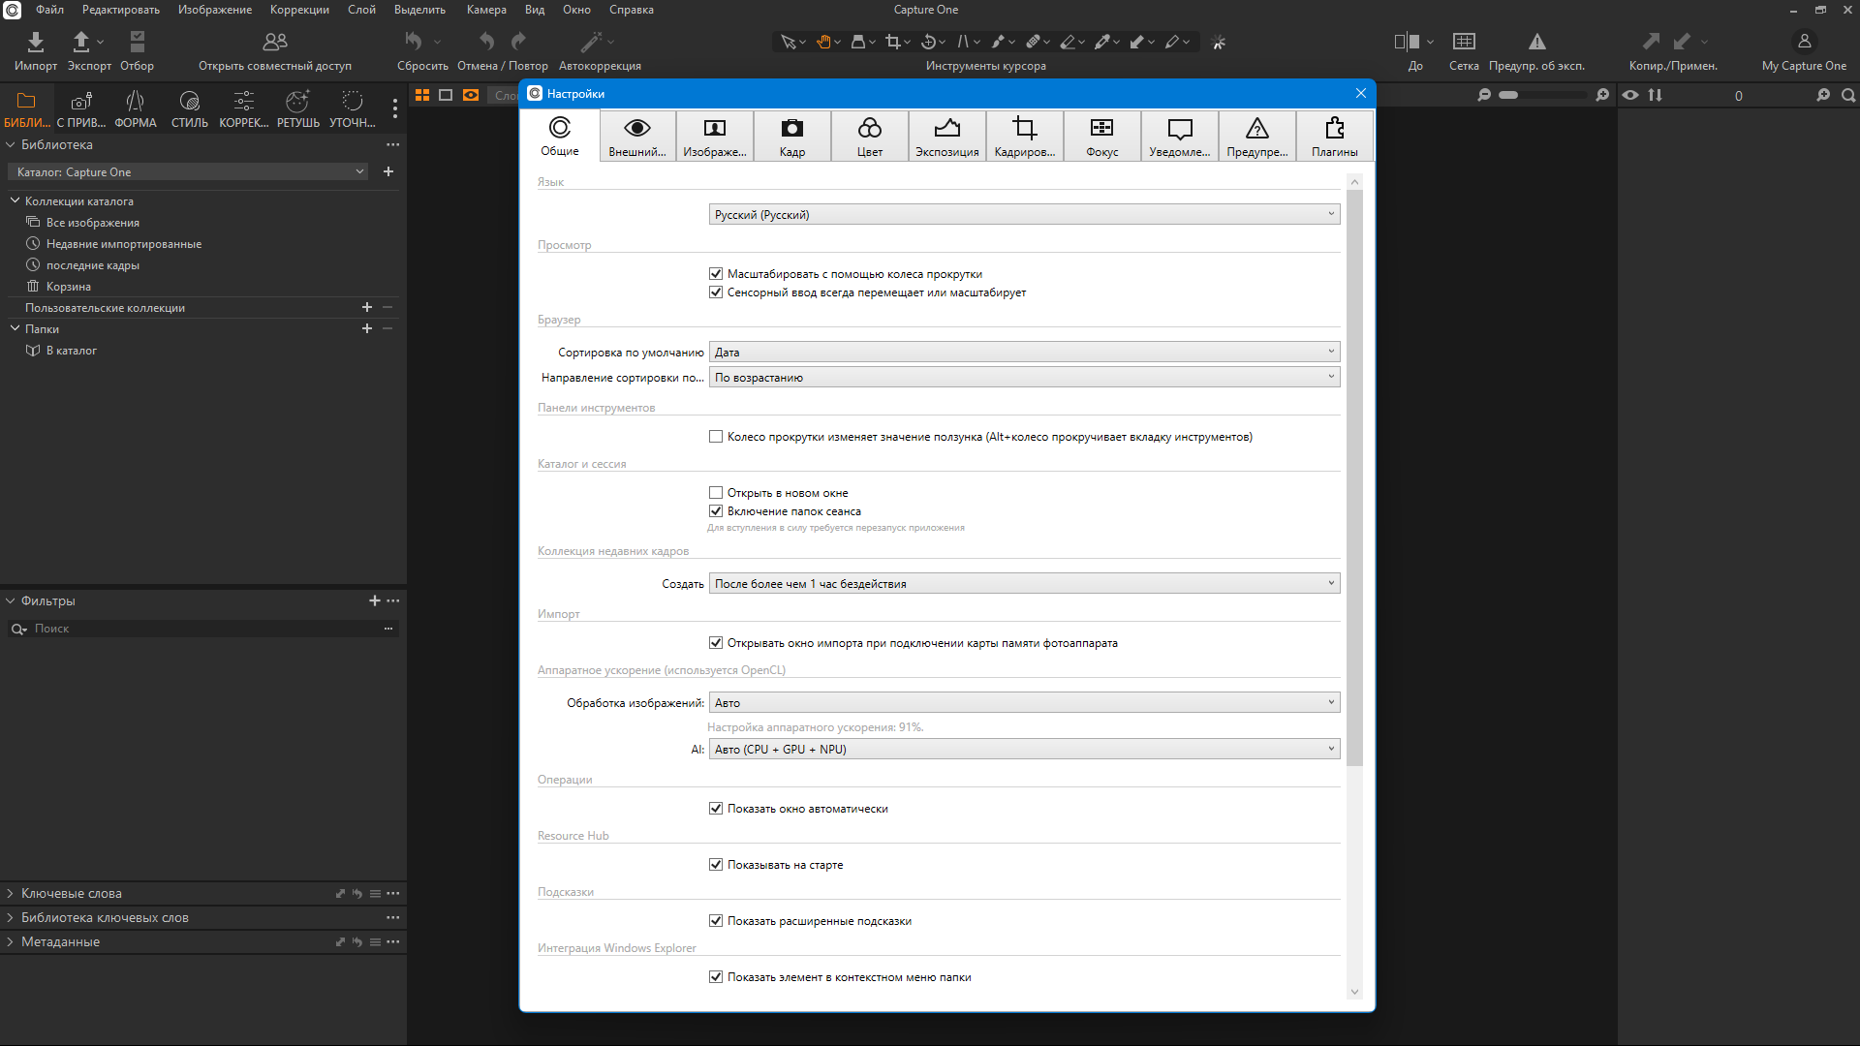This screenshot has width=1860, height=1046.
Task: Switch to single viewer layout icon
Action: point(446,95)
